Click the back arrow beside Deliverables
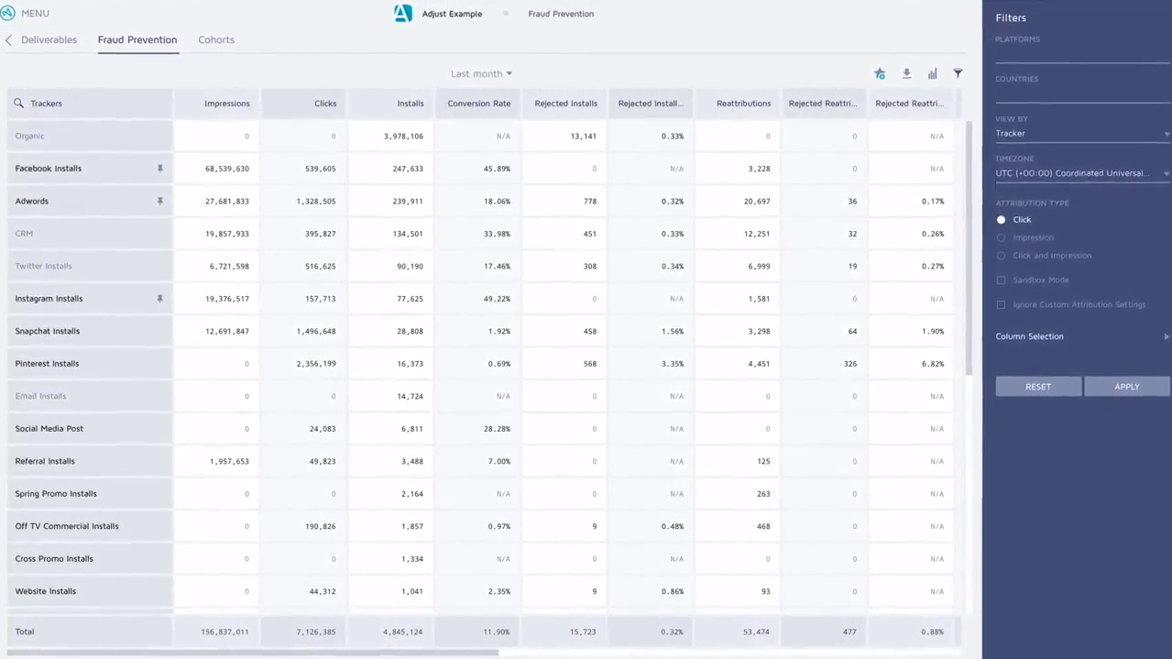The height and width of the screenshot is (659, 1172). (9, 40)
